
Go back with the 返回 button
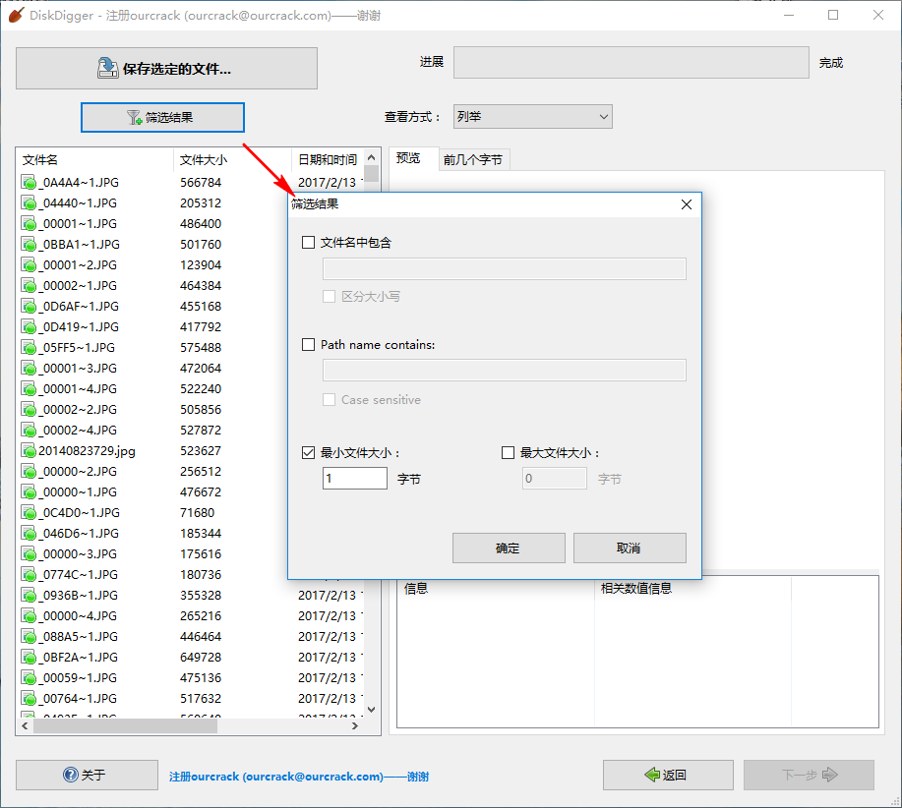pos(668,776)
